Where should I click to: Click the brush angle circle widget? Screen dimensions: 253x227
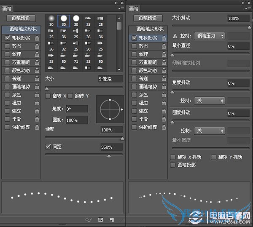coord(110,109)
